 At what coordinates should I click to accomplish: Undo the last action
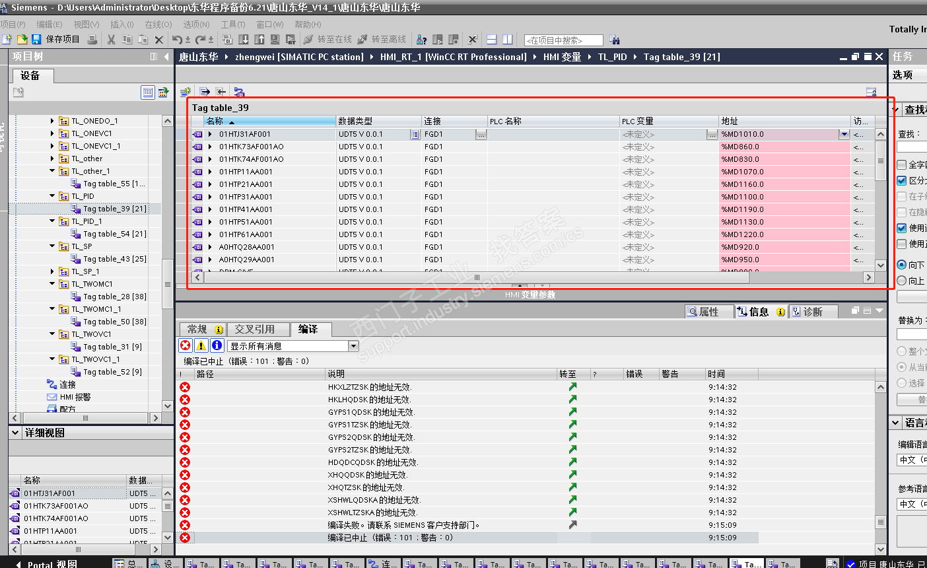tap(177, 40)
